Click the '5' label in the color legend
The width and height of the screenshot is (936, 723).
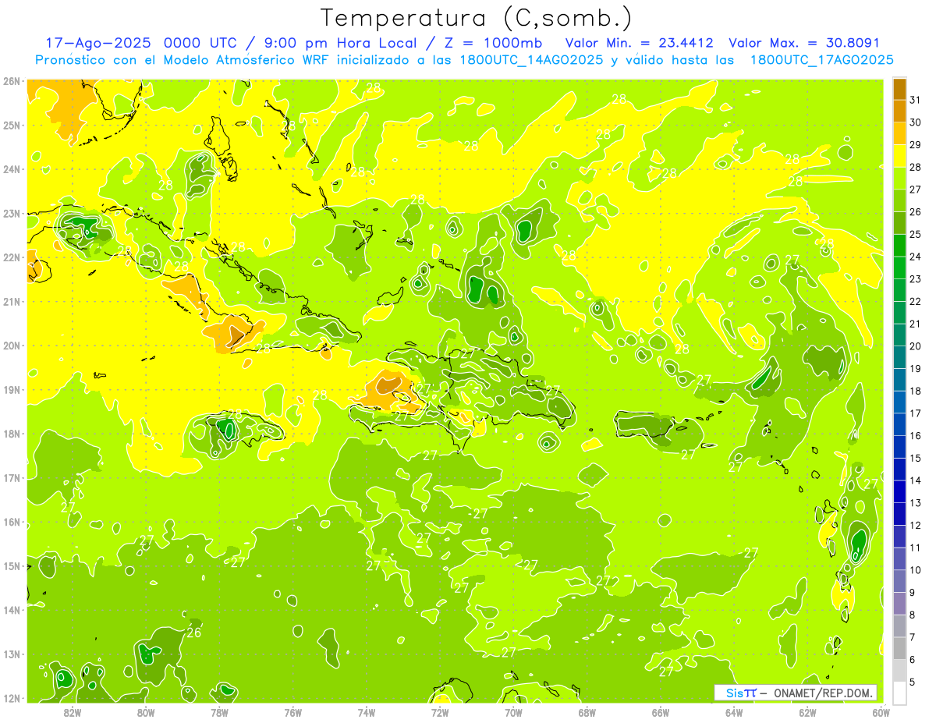(913, 682)
